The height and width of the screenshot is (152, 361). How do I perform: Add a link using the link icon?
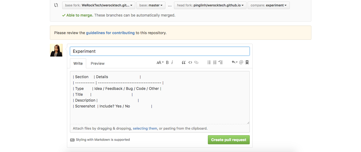[196, 62]
